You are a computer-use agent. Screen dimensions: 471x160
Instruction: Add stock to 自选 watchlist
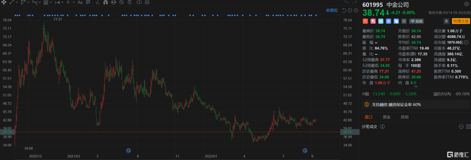(416, 21)
